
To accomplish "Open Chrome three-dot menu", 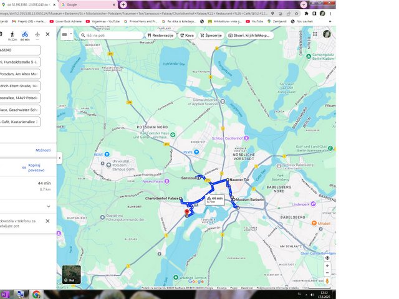I will click(x=330, y=14).
